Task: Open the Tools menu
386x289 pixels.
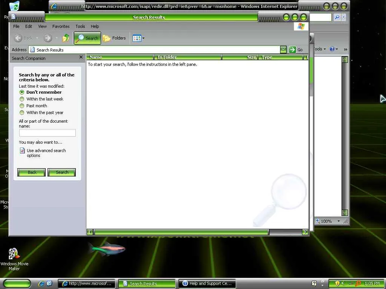Action: [80, 26]
